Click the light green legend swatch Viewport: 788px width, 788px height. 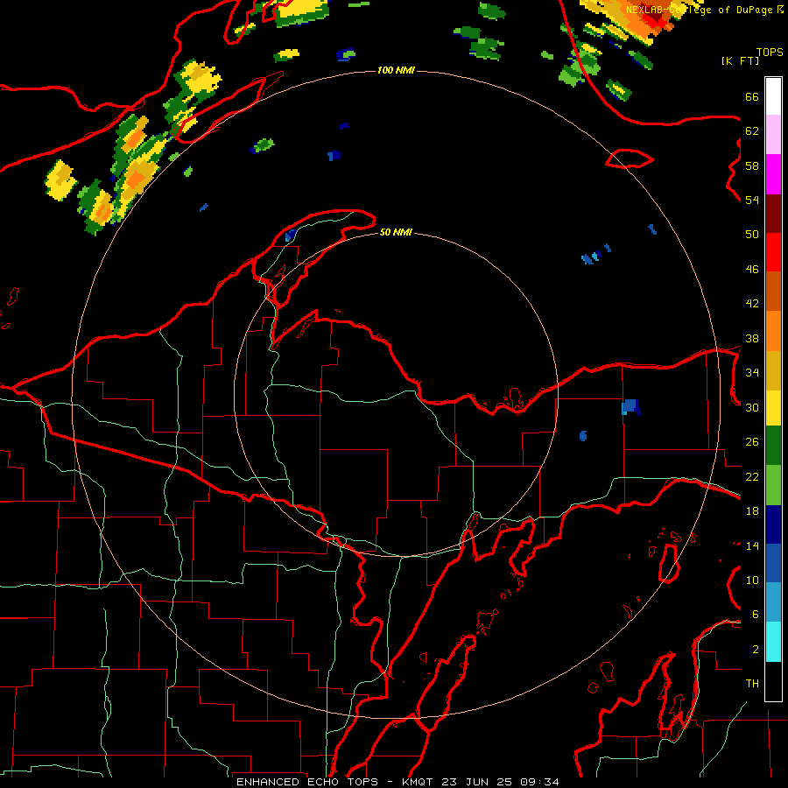[773, 485]
